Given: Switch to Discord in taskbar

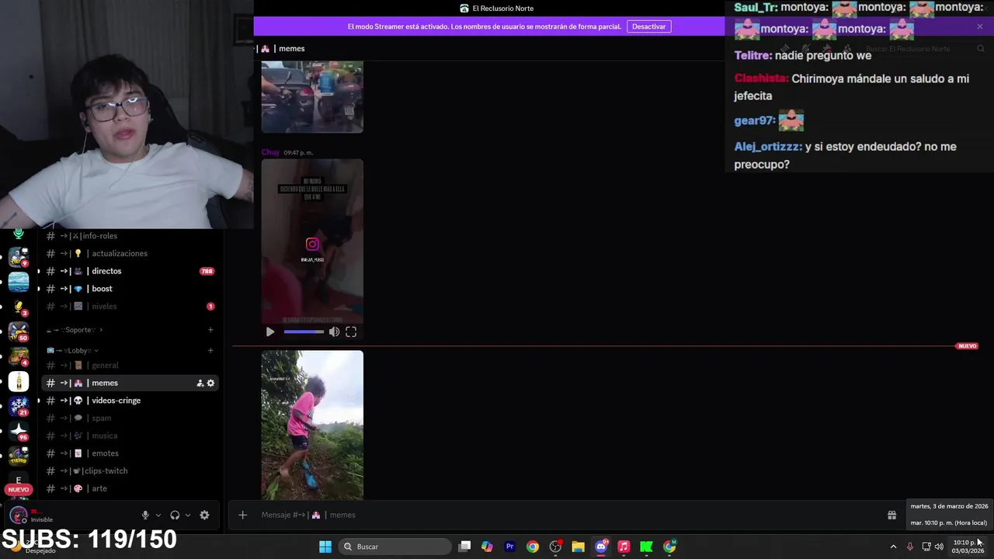Looking at the screenshot, I should [601, 547].
